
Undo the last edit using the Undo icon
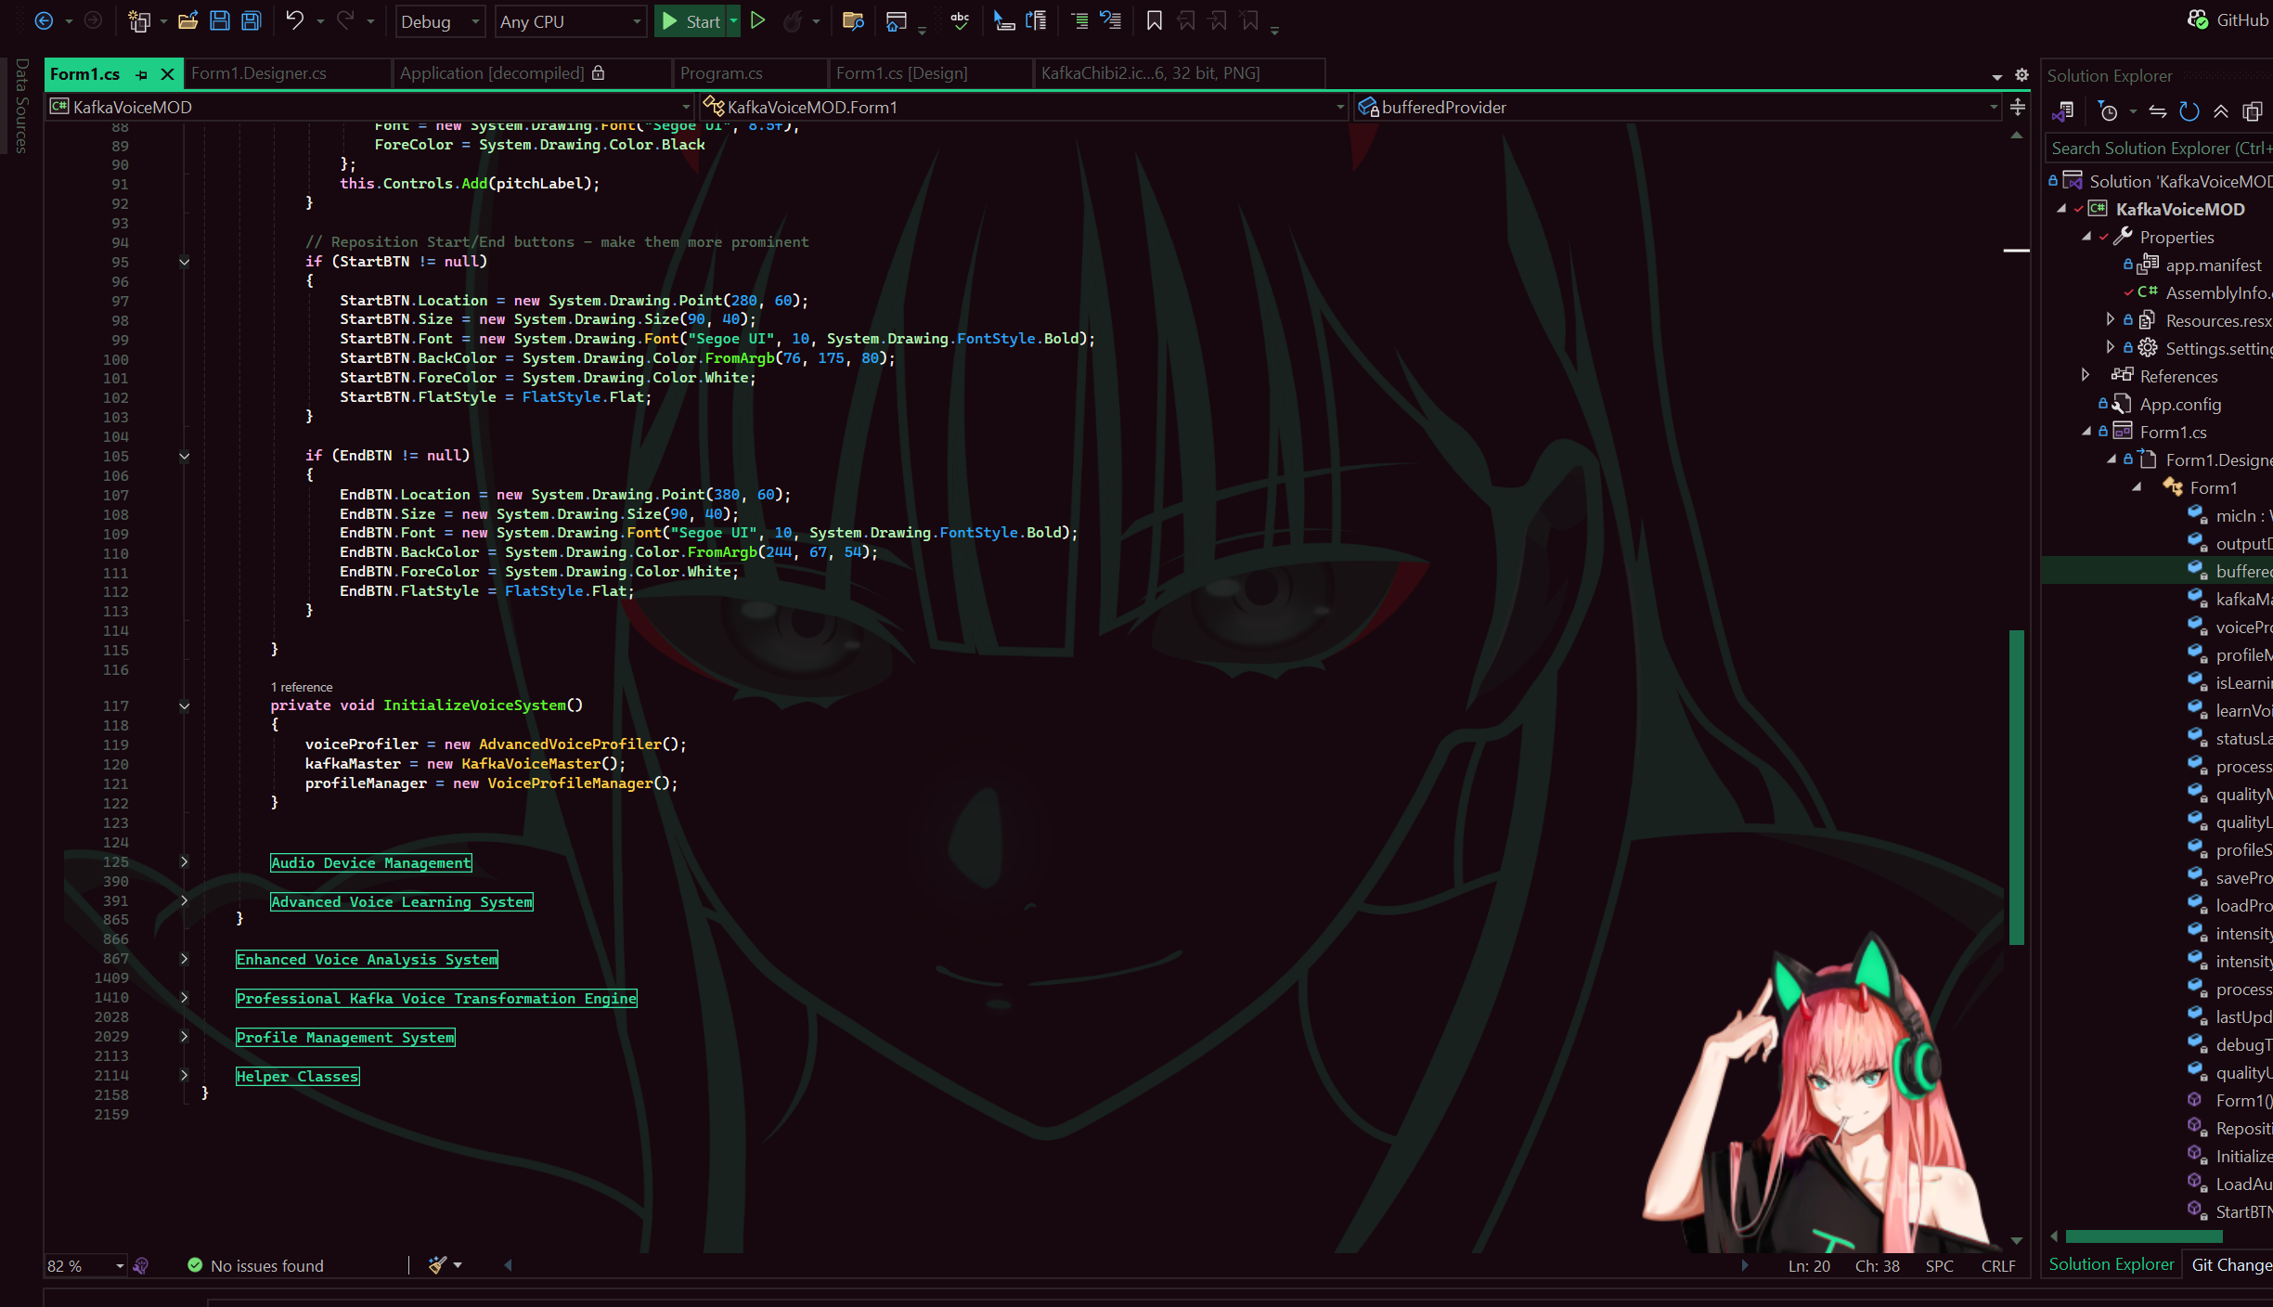coord(294,20)
